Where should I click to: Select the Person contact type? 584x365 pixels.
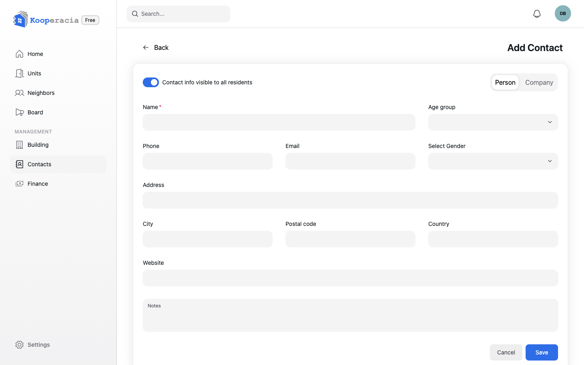tap(505, 82)
